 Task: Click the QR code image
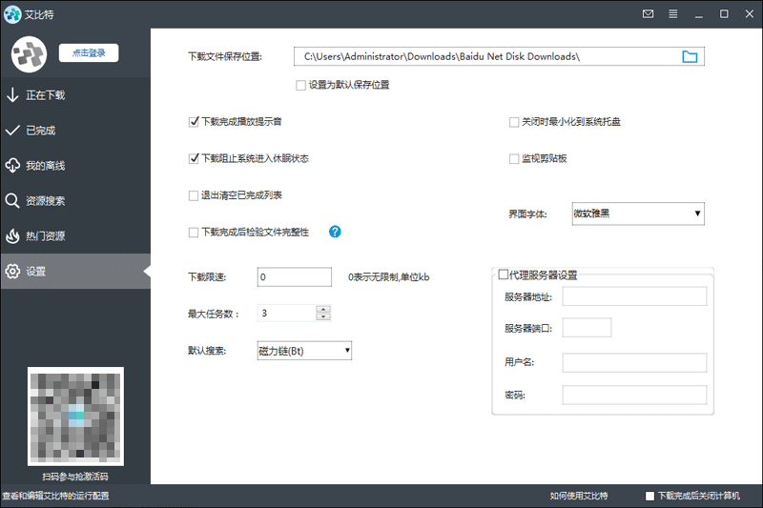pyautogui.click(x=75, y=417)
